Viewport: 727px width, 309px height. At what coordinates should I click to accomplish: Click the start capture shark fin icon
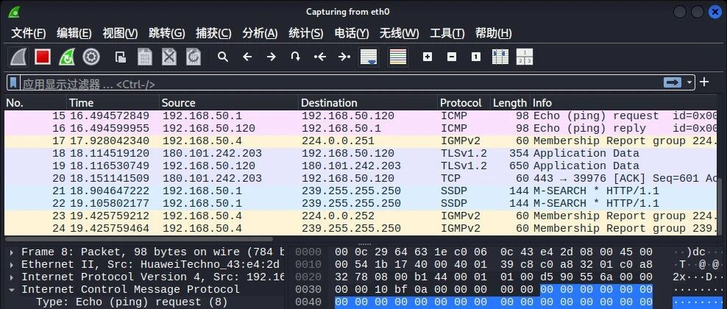[x=18, y=57]
